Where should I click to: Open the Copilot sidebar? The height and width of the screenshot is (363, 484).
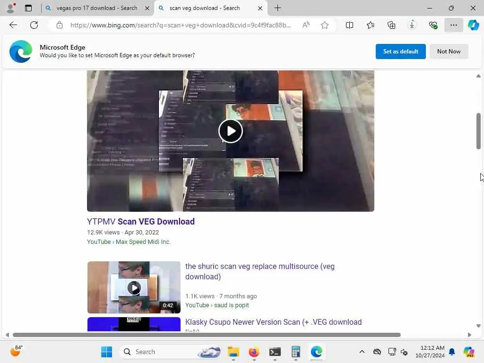click(473, 25)
